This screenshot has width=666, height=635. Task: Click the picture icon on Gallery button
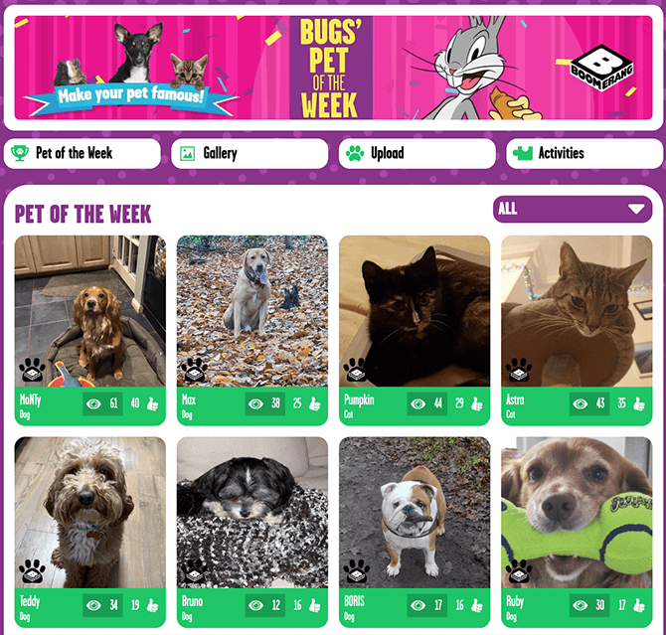[187, 153]
